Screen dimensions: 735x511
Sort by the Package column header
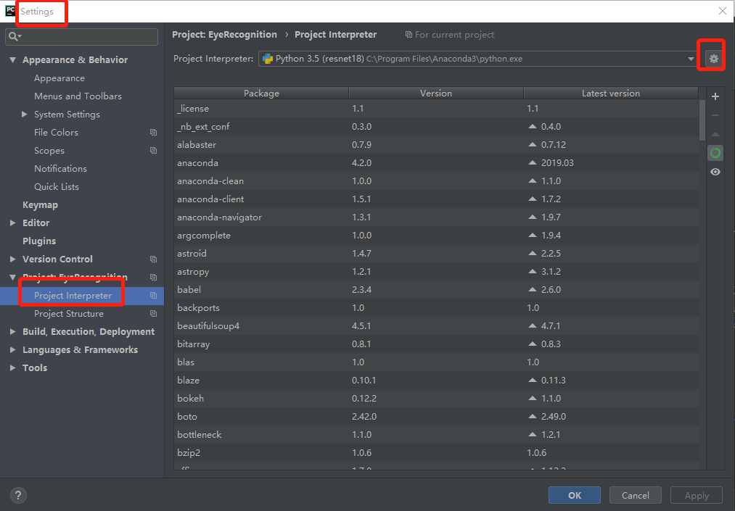(261, 94)
